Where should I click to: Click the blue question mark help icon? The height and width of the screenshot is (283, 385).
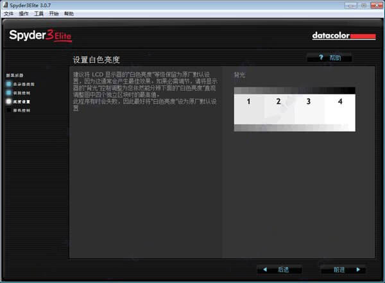[x=321, y=57]
